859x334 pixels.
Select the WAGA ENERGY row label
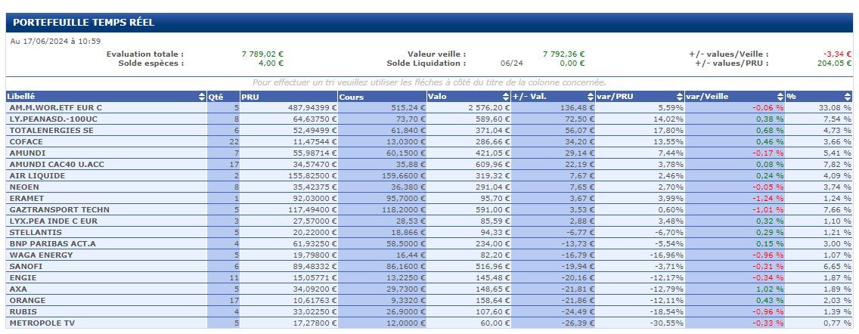(41, 255)
